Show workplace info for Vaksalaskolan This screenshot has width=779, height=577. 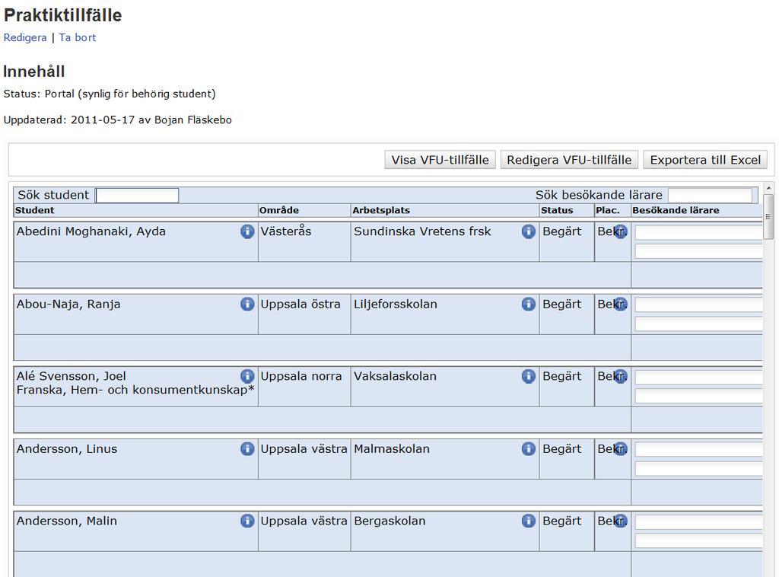click(x=529, y=376)
